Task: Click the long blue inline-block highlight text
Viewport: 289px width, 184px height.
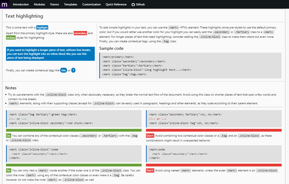Action: pyautogui.click(x=50, y=54)
